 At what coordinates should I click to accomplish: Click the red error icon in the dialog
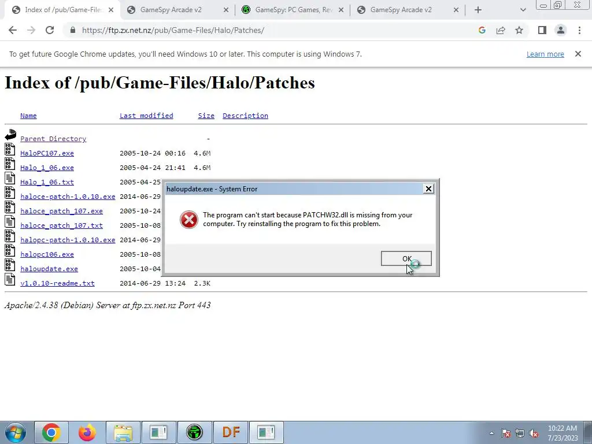pos(189,220)
